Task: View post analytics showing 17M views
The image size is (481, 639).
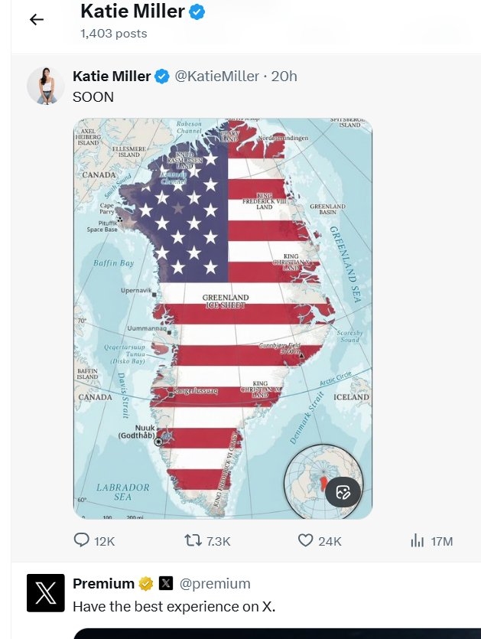Action: tap(418, 541)
